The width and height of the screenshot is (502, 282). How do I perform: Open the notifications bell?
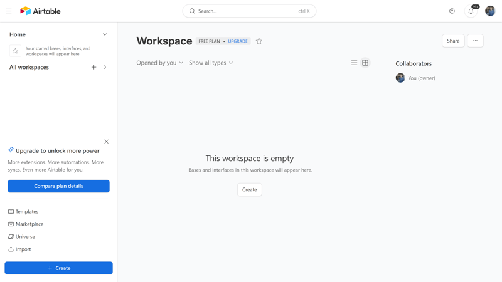(471, 11)
